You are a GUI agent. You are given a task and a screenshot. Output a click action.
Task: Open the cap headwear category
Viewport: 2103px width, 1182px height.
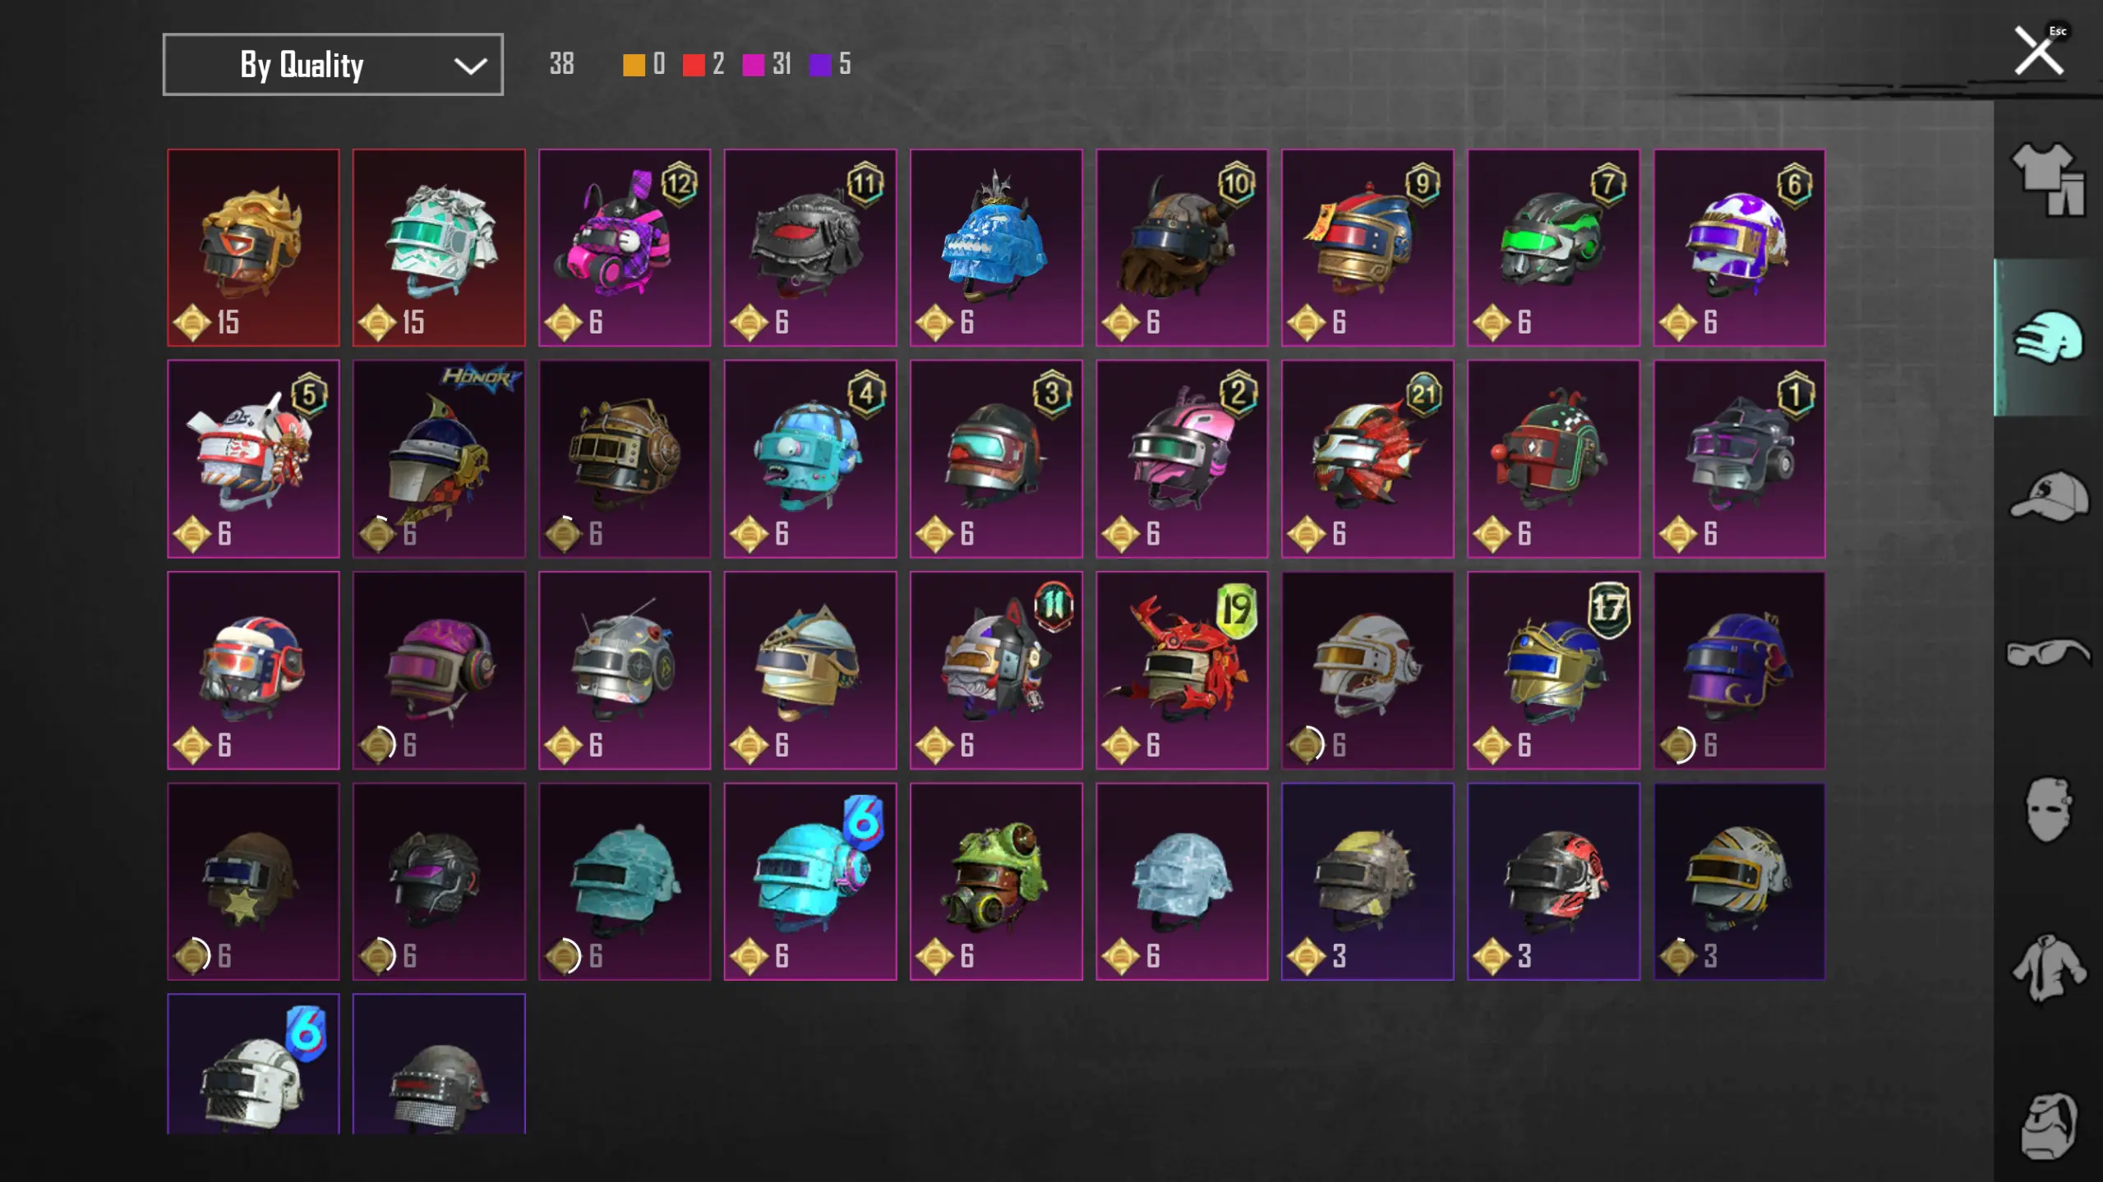pyautogui.click(x=2049, y=495)
